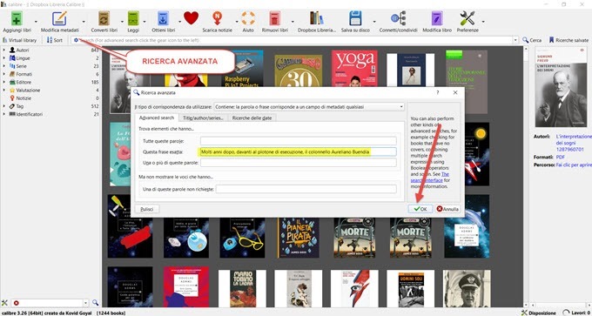Viewport: 592px width, 316px height.
Task: Open dropdown arrow next to Preferenze
Action: coord(483,22)
